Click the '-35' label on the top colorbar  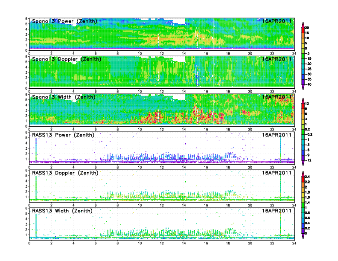pyautogui.click(x=308, y=79)
